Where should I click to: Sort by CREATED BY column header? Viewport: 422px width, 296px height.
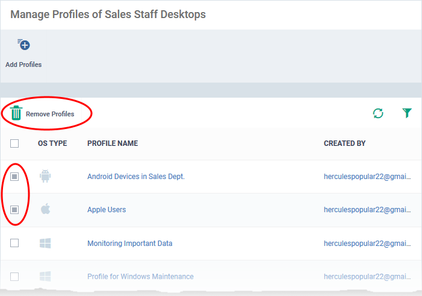pos(344,143)
